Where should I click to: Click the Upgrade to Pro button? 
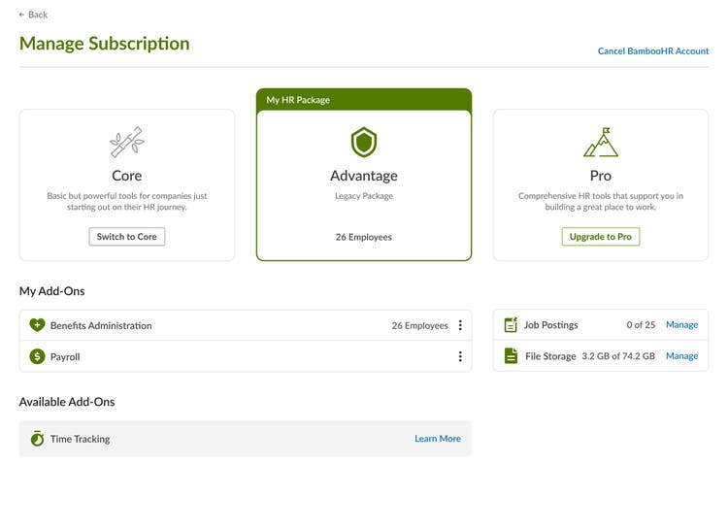pyautogui.click(x=600, y=237)
